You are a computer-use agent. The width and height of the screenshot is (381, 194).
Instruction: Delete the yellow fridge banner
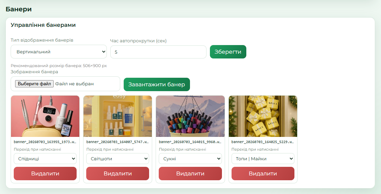[x=117, y=174]
